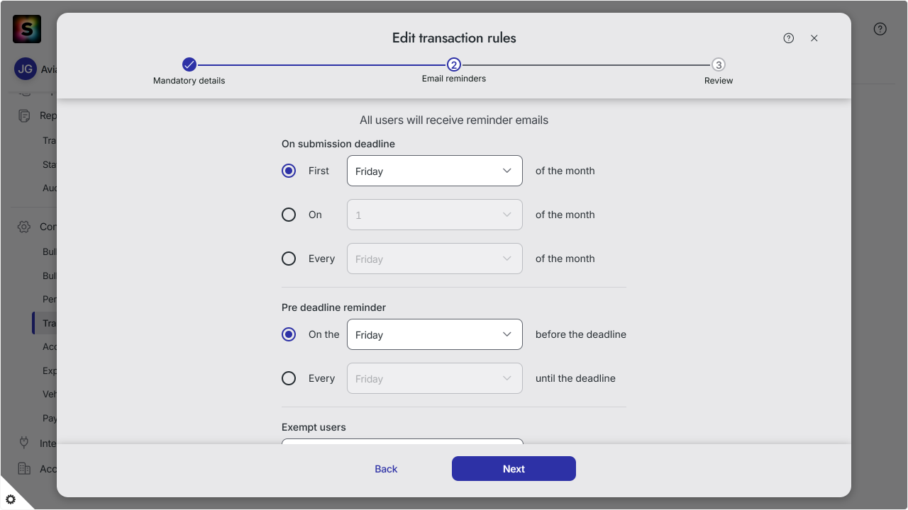Open the Integrations plug icon in the sidebar
The image size is (908, 510).
[24, 443]
